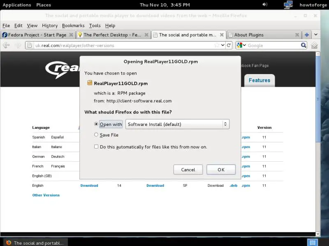Minimize the Firefox window

pyautogui.click(x=295, y=16)
